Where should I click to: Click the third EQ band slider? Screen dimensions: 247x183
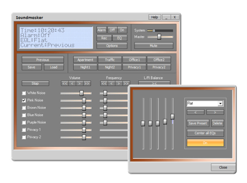coord(158,124)
